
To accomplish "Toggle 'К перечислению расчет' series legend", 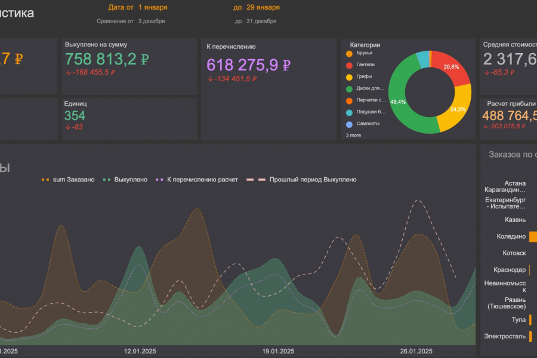I will [x=196, y=180].
